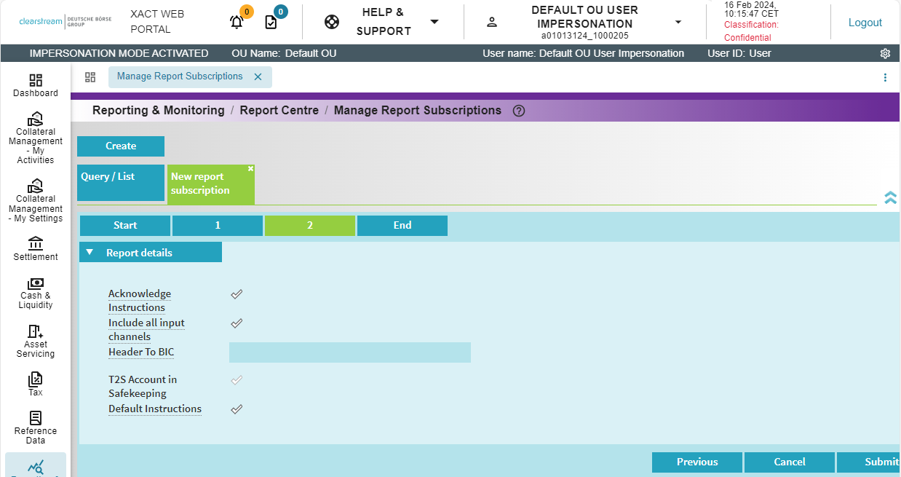Open Cash & Liquidity section
This screenshot has height=477, width=901.
[35, 291]
